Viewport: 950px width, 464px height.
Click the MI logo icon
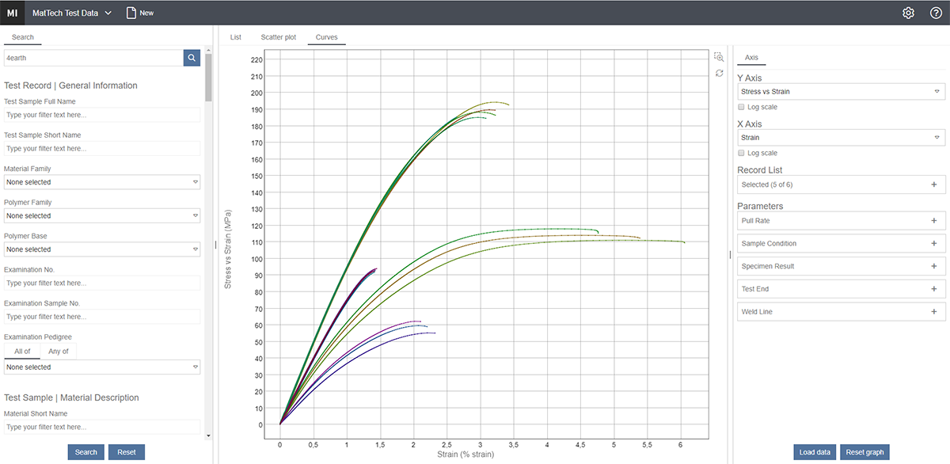coord(12,13)
